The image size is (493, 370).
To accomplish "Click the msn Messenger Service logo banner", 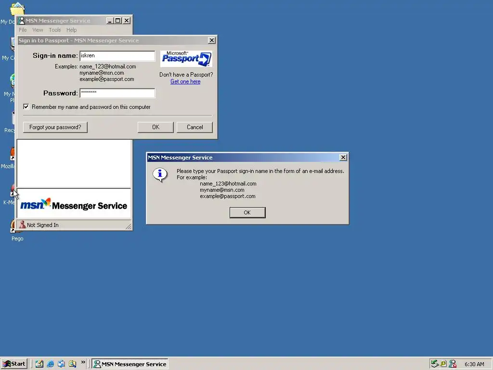I will click(x=74, y=204).
